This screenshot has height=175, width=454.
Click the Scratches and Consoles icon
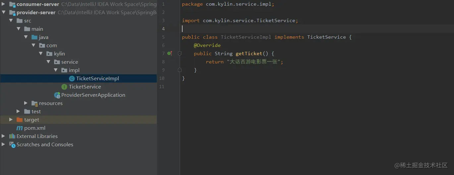(x=12, y=145)
